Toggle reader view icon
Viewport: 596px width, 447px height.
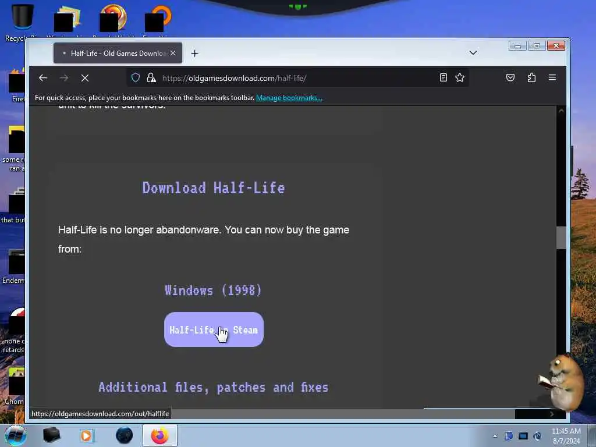pos(443,77)
